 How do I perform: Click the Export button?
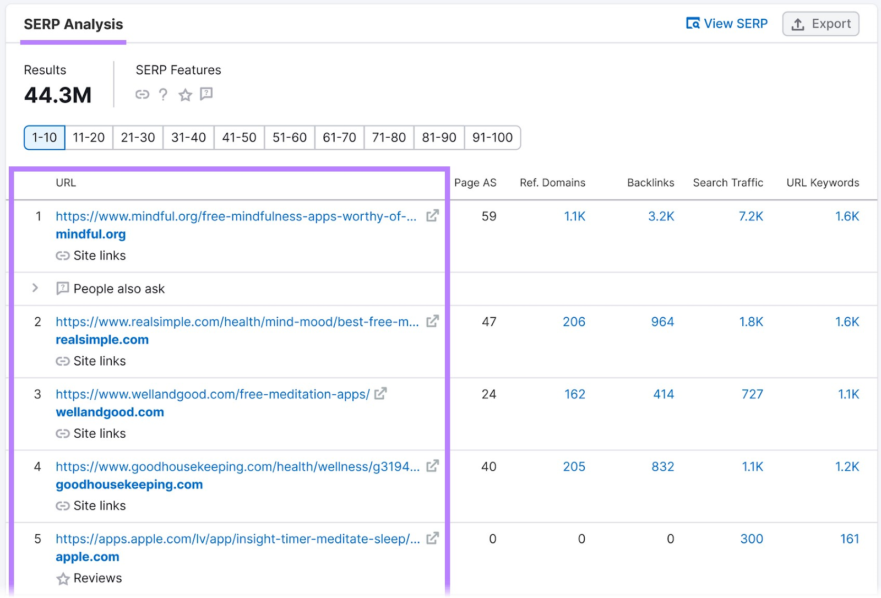pos(820,24)
